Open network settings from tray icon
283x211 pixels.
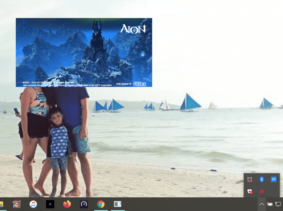point(278,204)
